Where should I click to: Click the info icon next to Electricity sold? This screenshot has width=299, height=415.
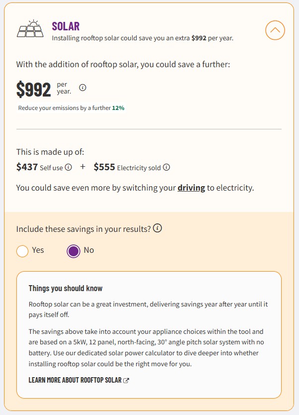click(166, 167)
